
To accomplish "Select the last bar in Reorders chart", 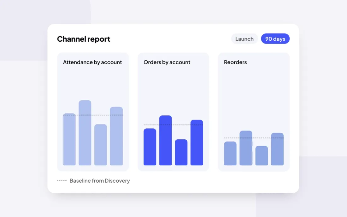I will tap(277, 149).
